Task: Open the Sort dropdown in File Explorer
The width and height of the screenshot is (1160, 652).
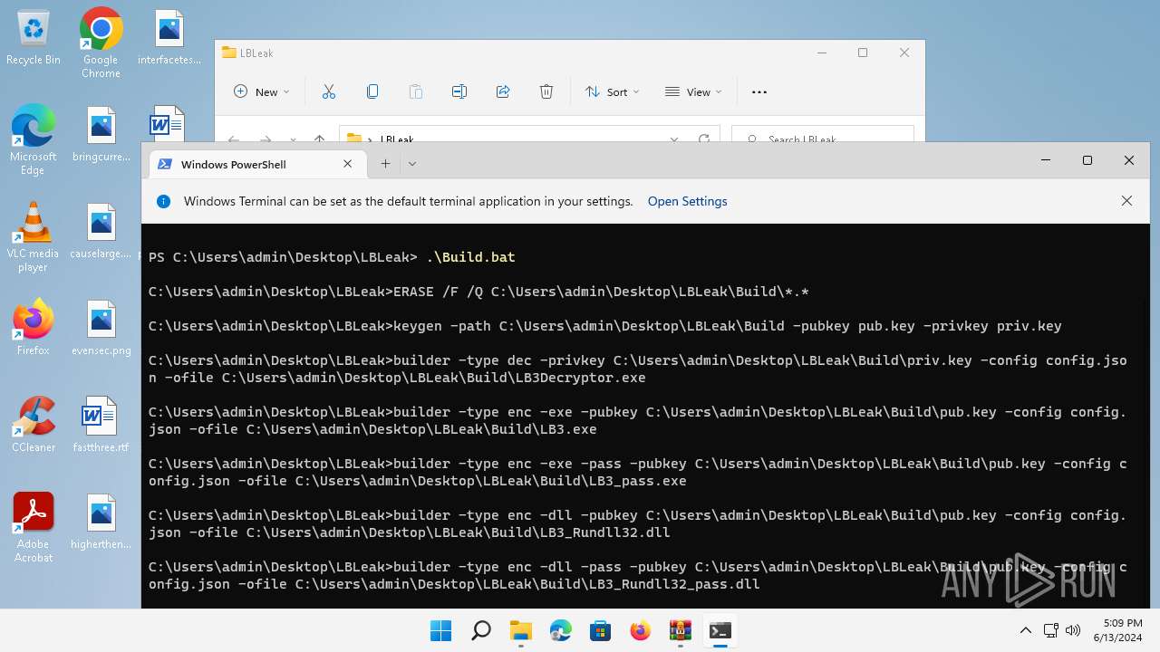Action: click(612, 91)
